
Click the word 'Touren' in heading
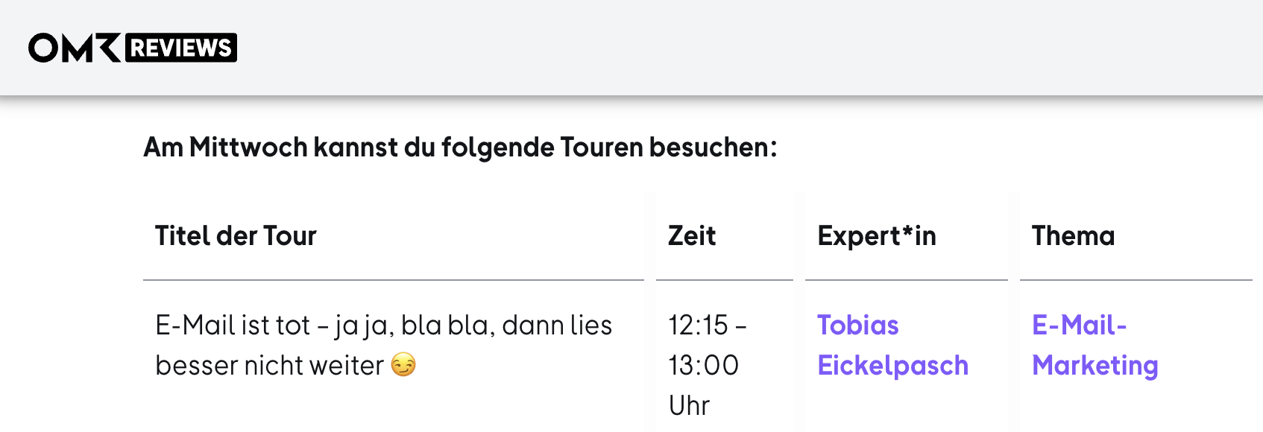pos(602,147)
